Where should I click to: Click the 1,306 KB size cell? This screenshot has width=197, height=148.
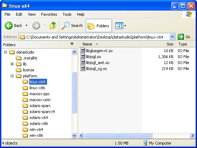coord(166,57)
